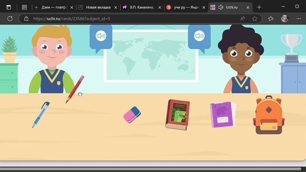The image size is (306, 172).
Task: Open the browser profile avatar
Action: (285, 19)
